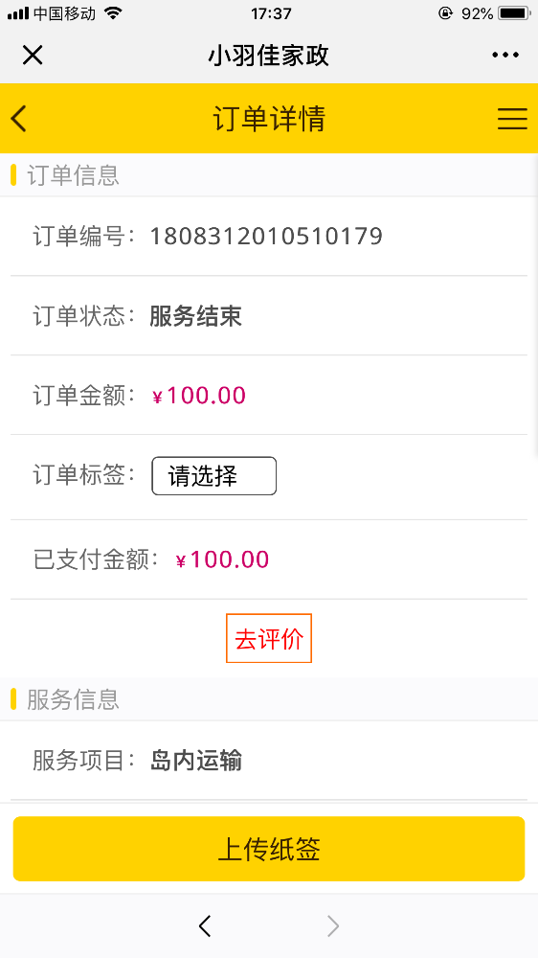Click the 上传纸签 button
This screenshot has width=538, height=958.
[x=269, y=849]
